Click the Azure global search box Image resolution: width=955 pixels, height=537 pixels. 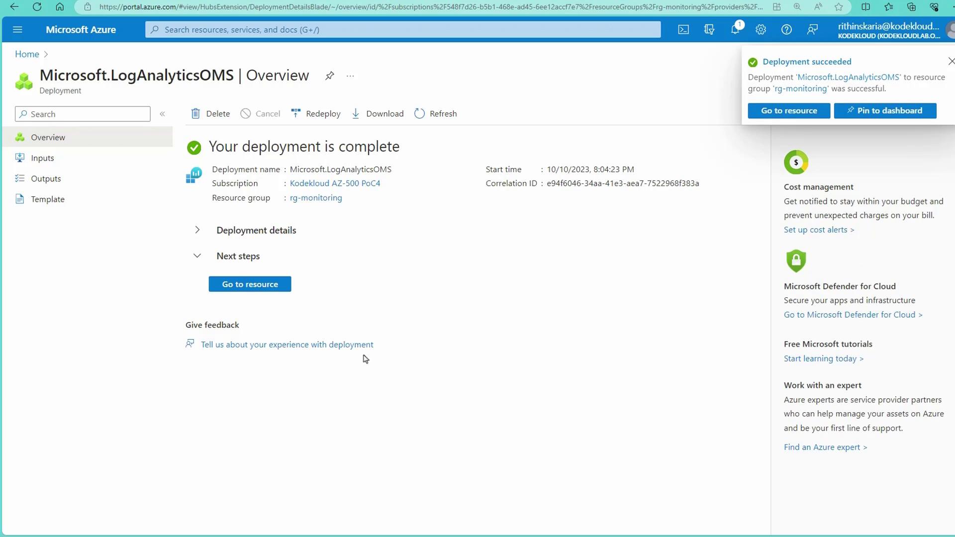pyautogui.click(x=403, y=30)
